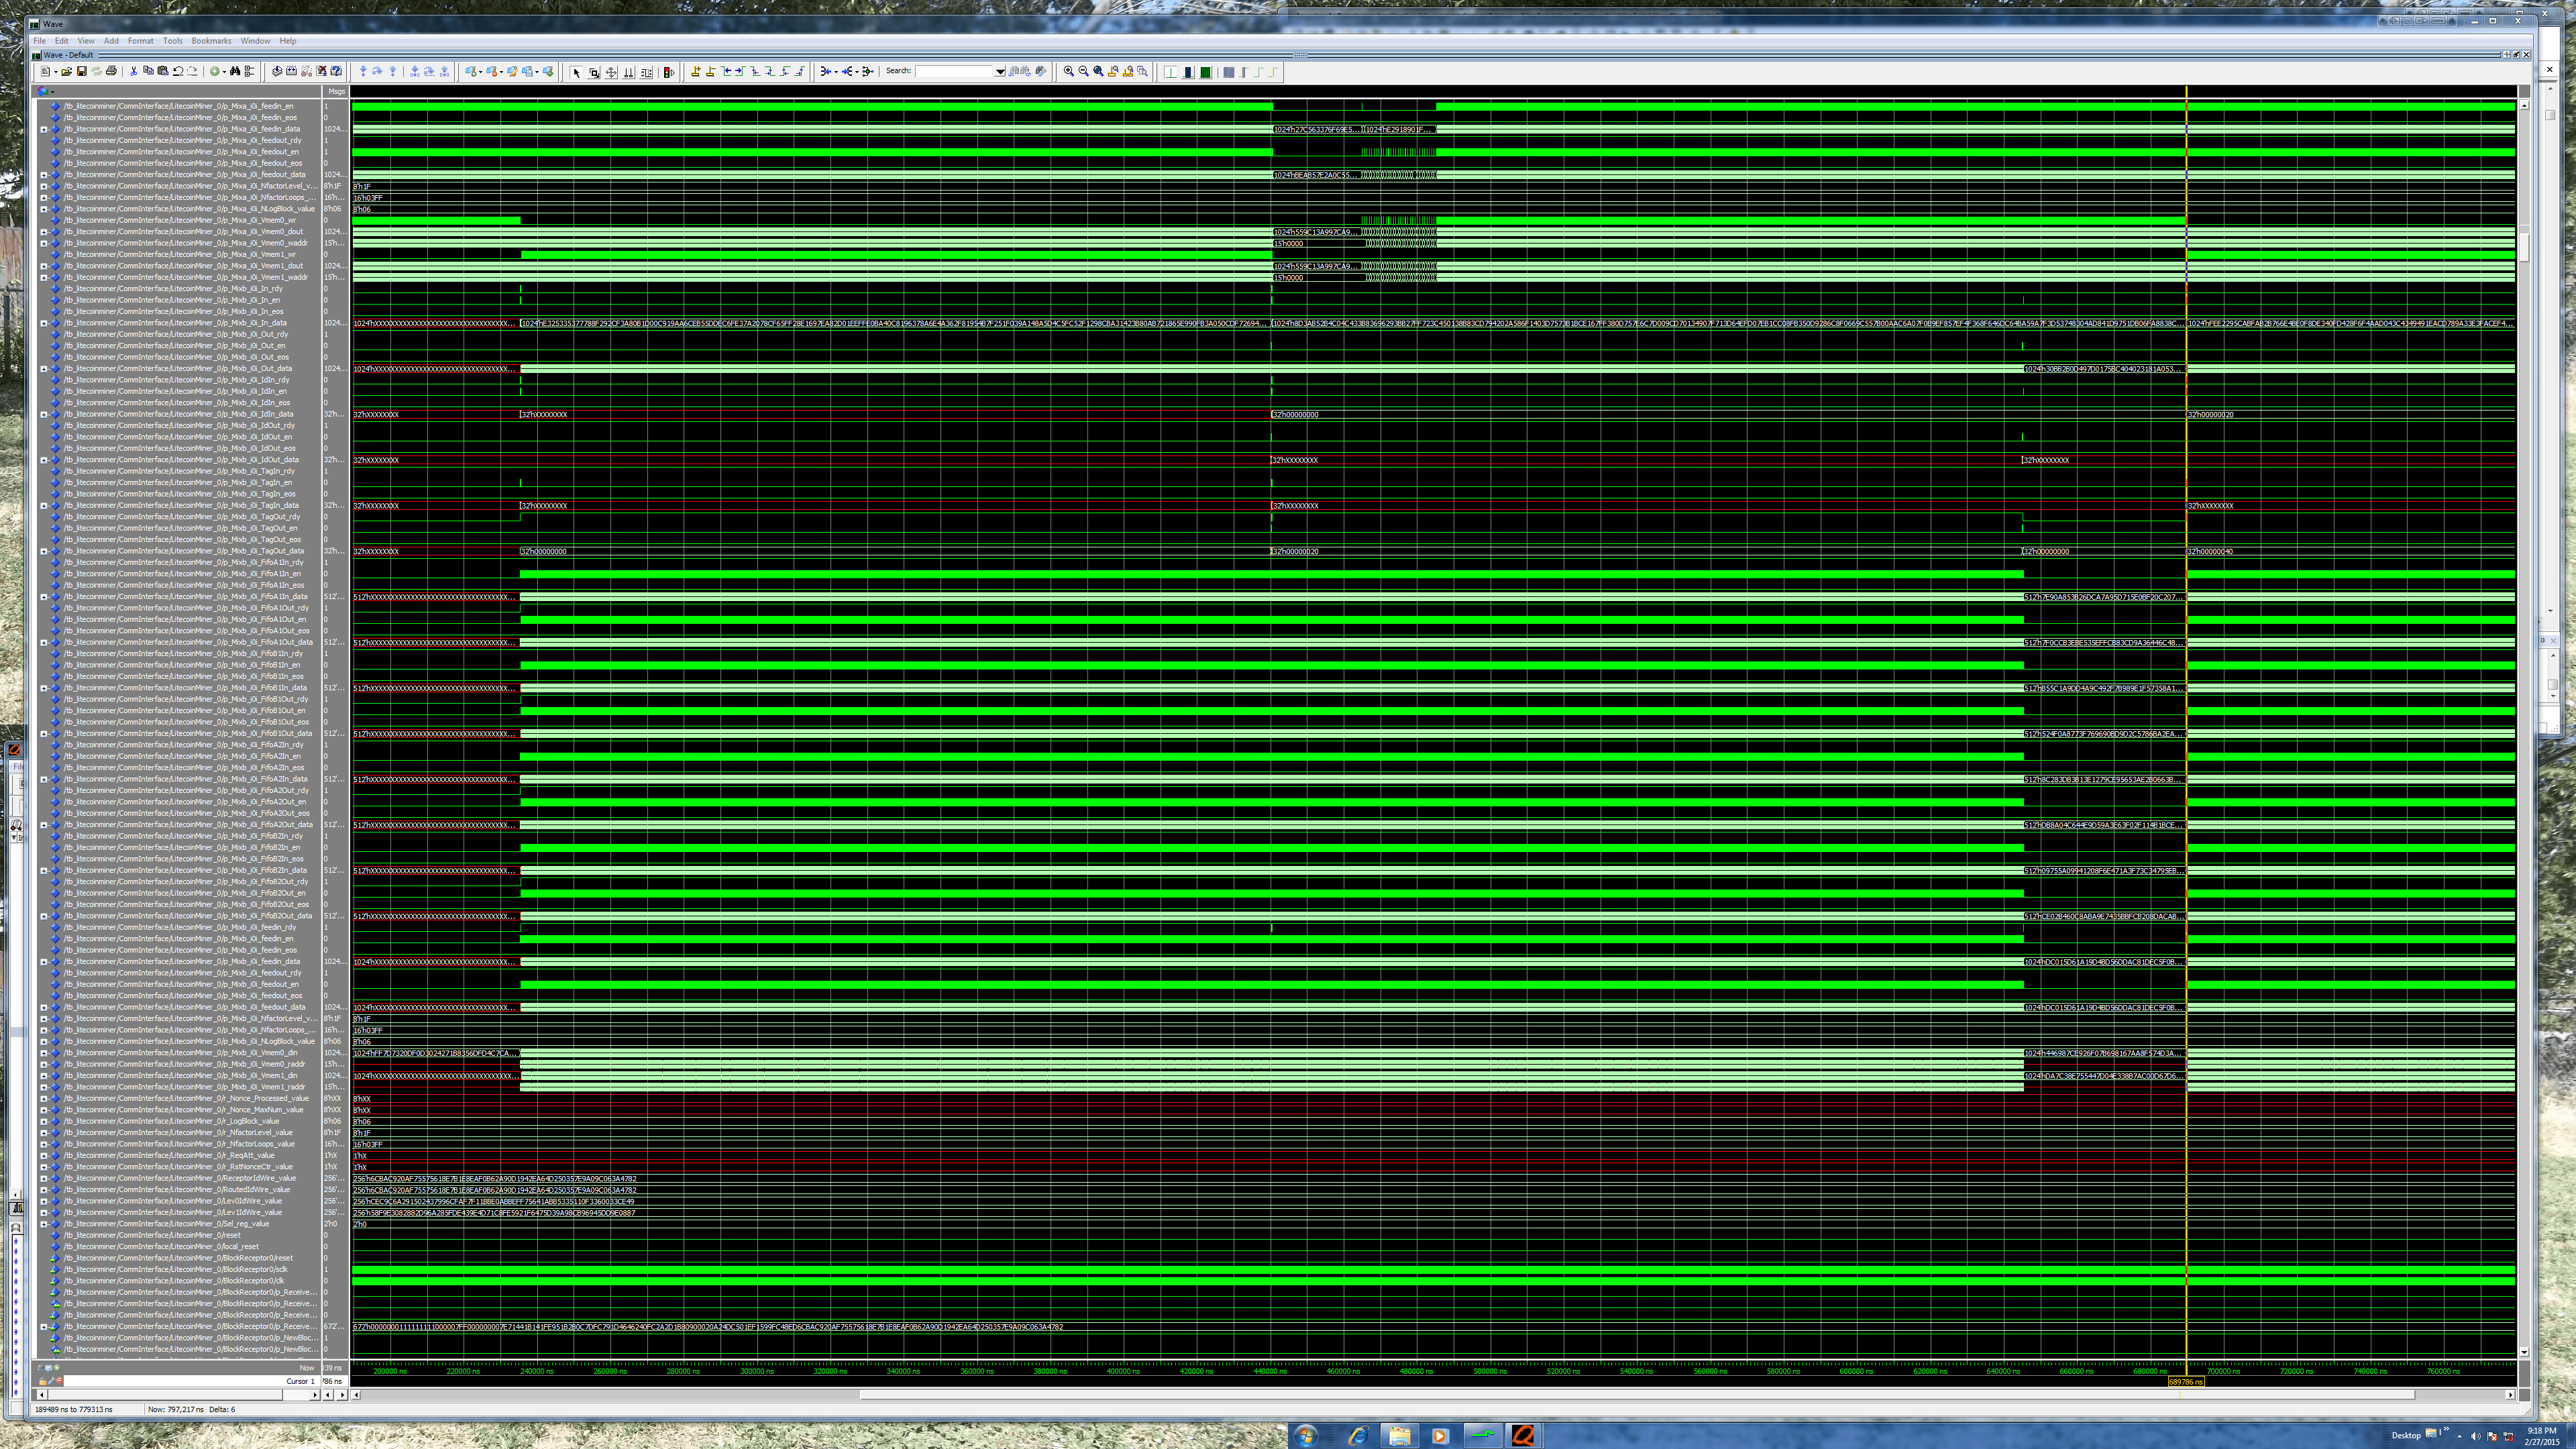Activate the Pan mode four-arrow icon
Image resolution: width=2576 pixels, height=1449 pixels.
pyautogui.click(x=611, y=72)
